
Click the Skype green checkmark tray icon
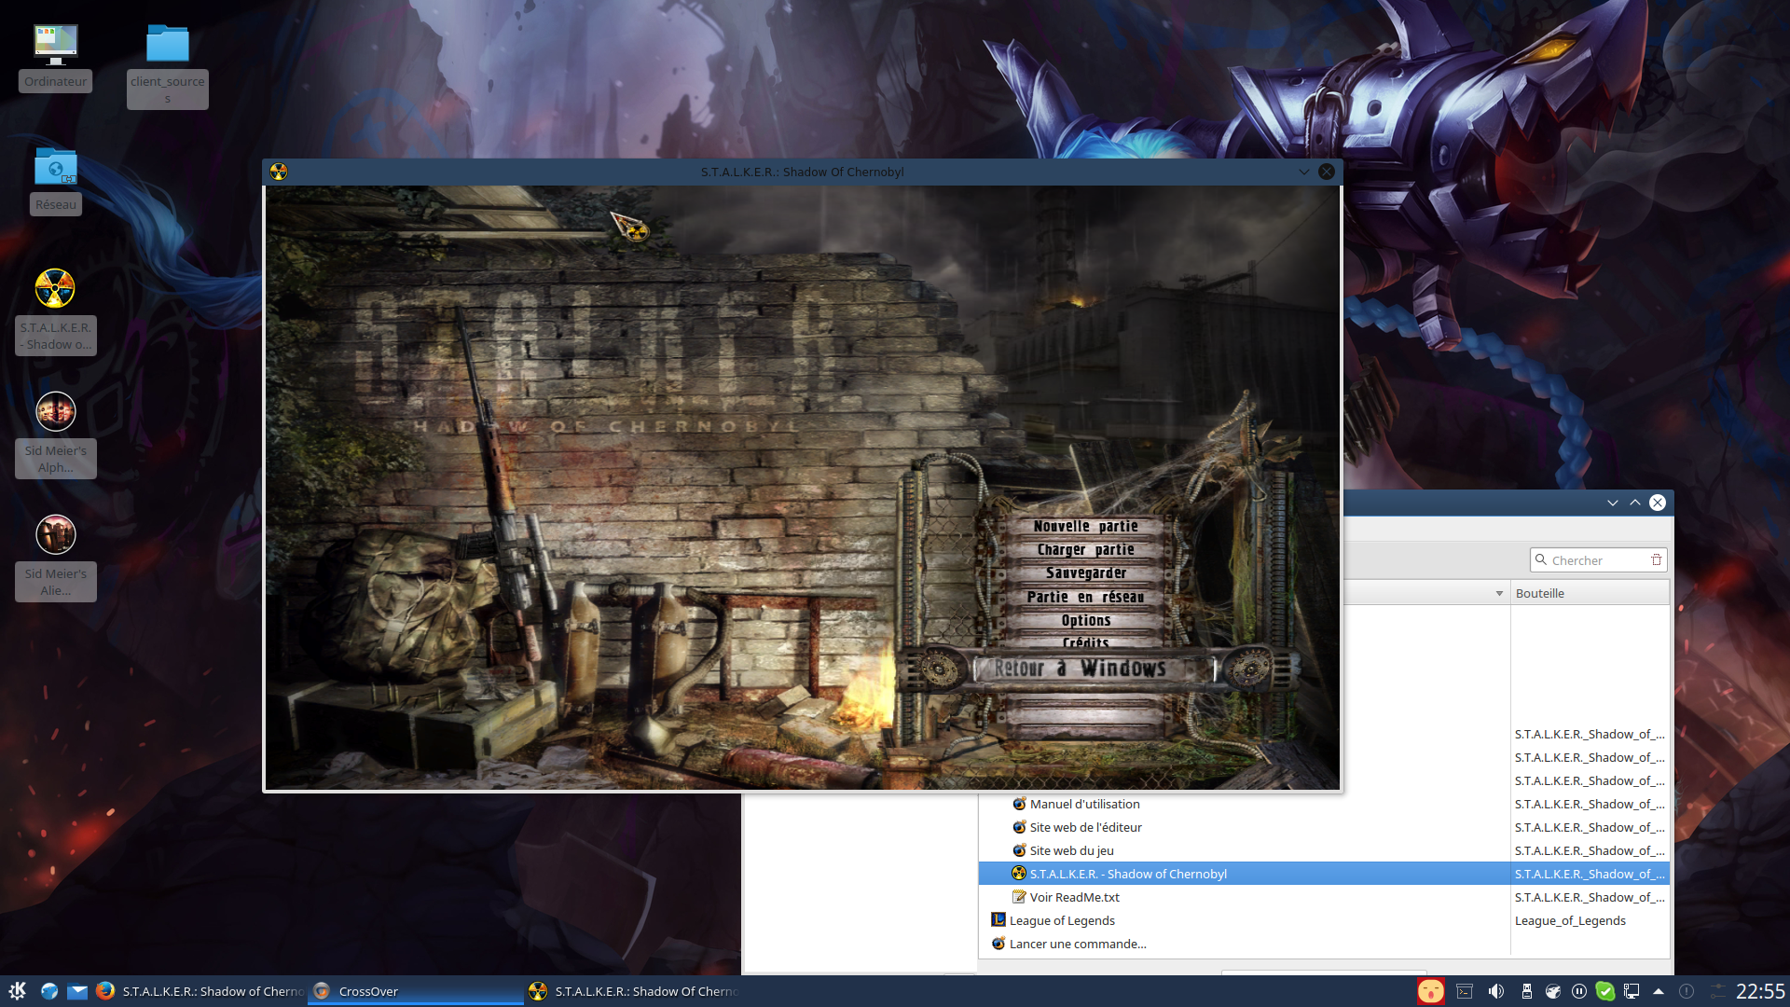coord(1604,991)
